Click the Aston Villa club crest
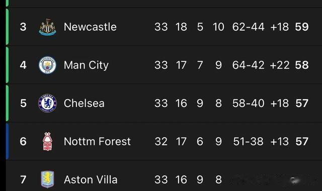 (47, 179)
